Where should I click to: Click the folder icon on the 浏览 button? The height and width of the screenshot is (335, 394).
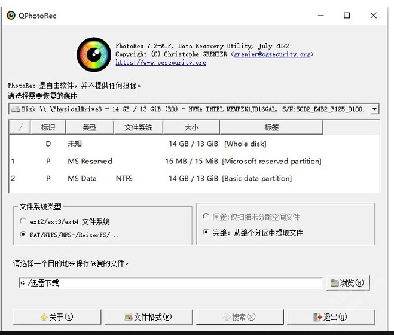pos(334,283)
